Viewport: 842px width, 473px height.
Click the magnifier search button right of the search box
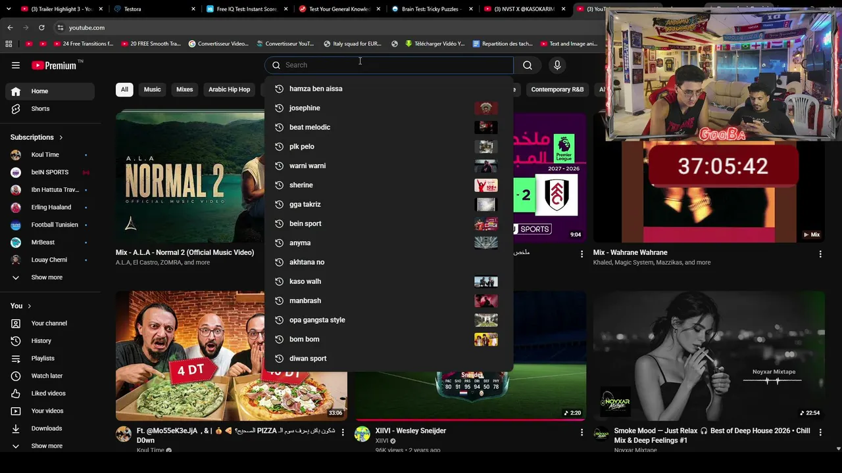click(x=528, y=65)
